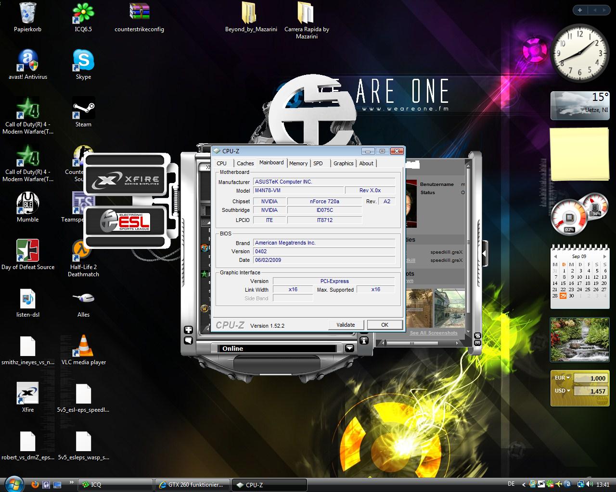
Task: Open the listen-dsl file icon
Action: (x=27, y=298)
